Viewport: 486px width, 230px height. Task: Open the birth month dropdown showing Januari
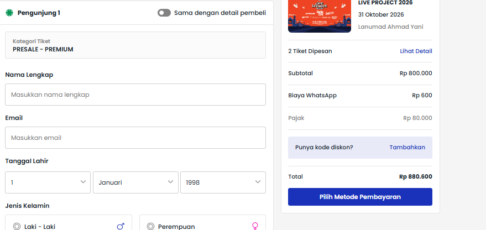136,182
